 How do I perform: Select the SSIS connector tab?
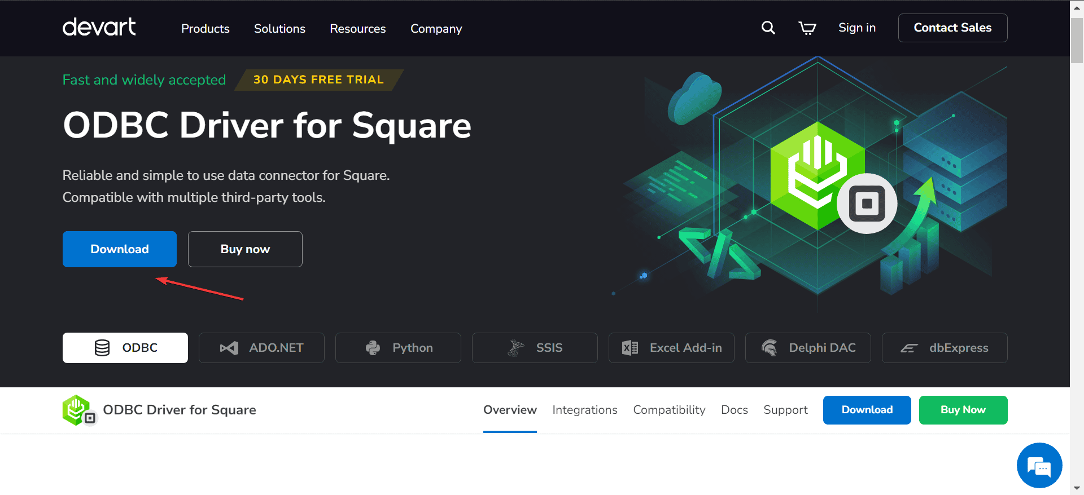coord(535,348)
